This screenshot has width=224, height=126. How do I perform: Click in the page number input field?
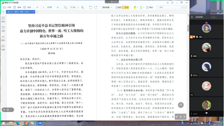[x=43, y=7]
